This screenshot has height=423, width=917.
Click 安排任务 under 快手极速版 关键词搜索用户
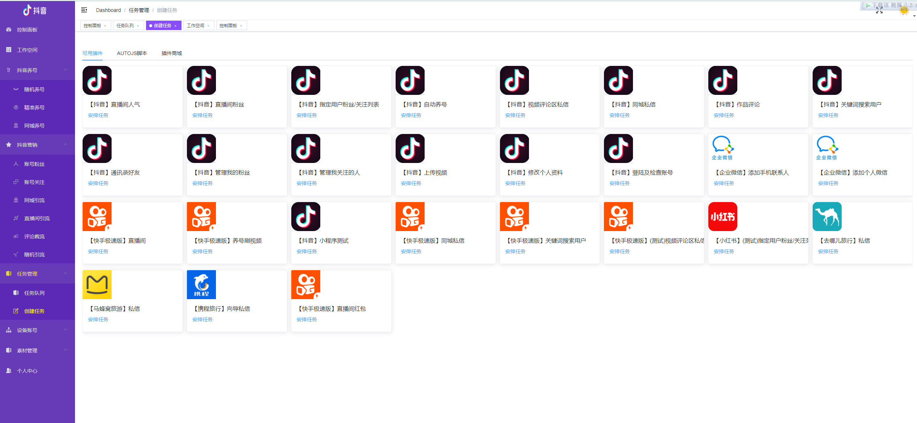coord(515,251)
